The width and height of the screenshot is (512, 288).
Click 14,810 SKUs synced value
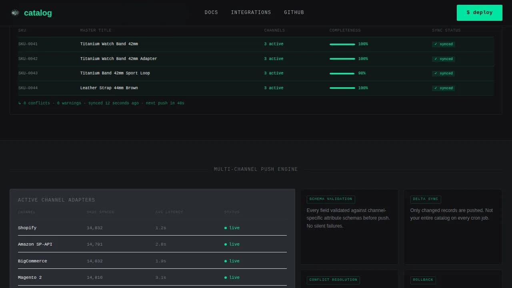click(95, 277)
